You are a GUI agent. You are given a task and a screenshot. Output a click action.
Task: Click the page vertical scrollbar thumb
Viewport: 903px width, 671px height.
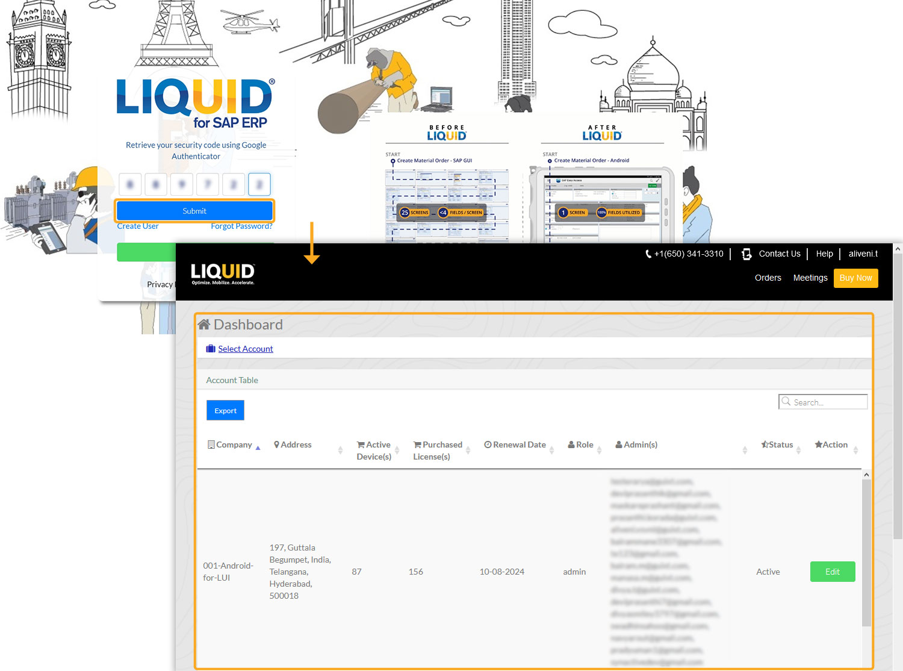(898, 396)
